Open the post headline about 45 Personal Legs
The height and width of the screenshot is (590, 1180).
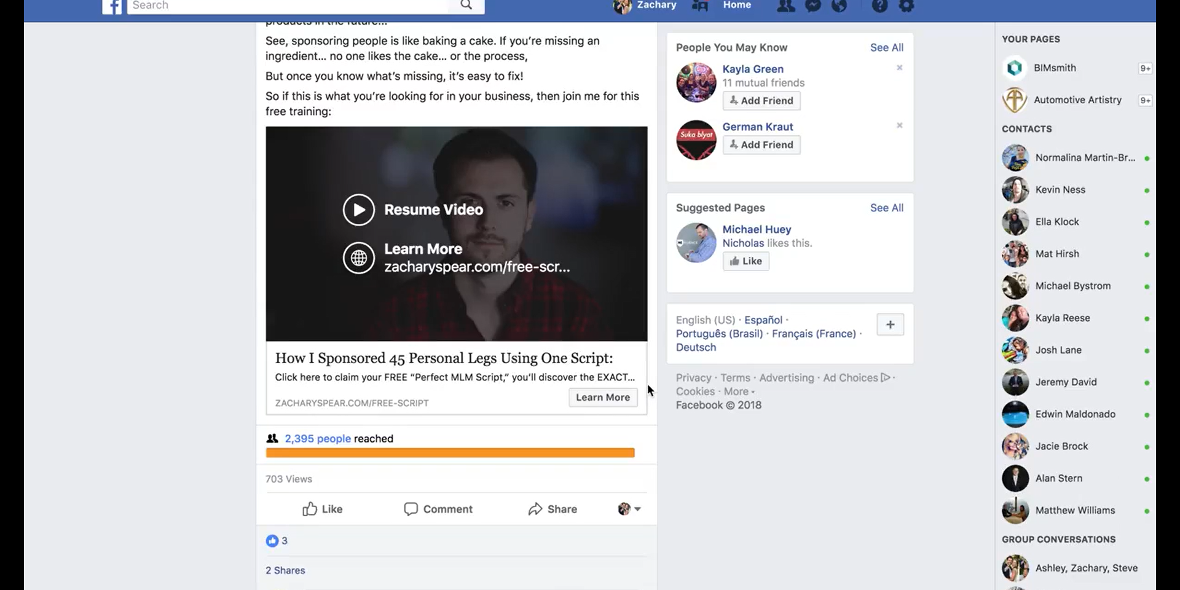pyautogui.click(x=444, y=358)
